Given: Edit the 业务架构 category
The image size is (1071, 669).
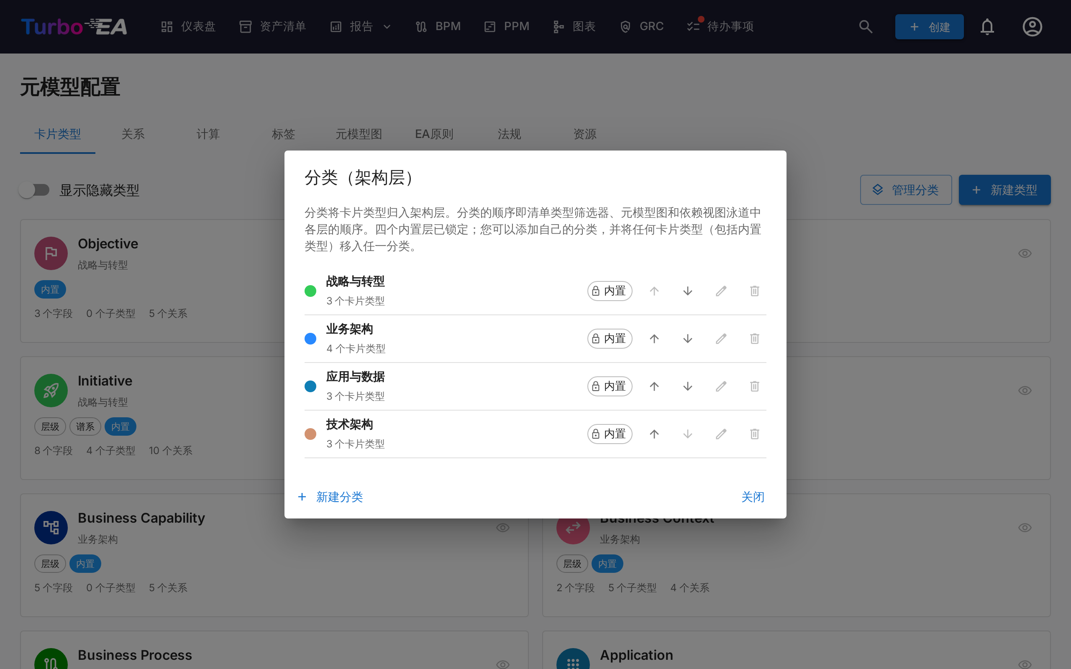Looking at the screenshot, I should (721, 339).
